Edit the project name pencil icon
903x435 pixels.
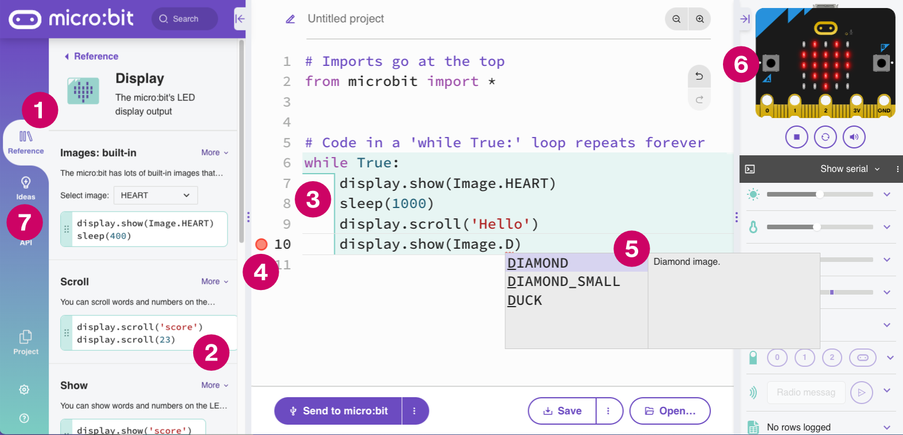[291, 19]
